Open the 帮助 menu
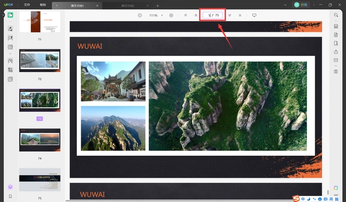346x202 pixels. (43, 5)
